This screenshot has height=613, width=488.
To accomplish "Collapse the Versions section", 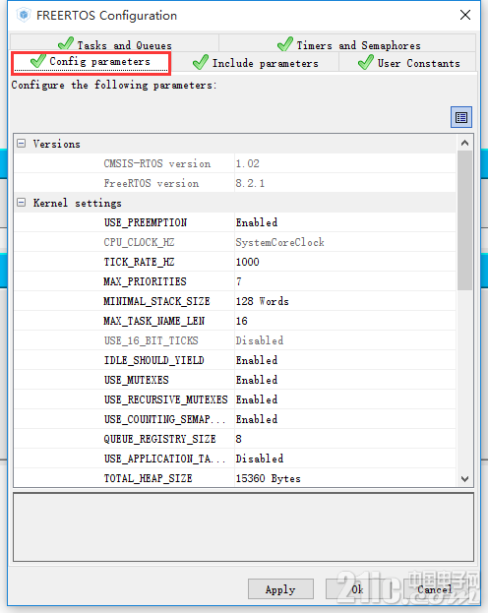I will tap(21, 144).
